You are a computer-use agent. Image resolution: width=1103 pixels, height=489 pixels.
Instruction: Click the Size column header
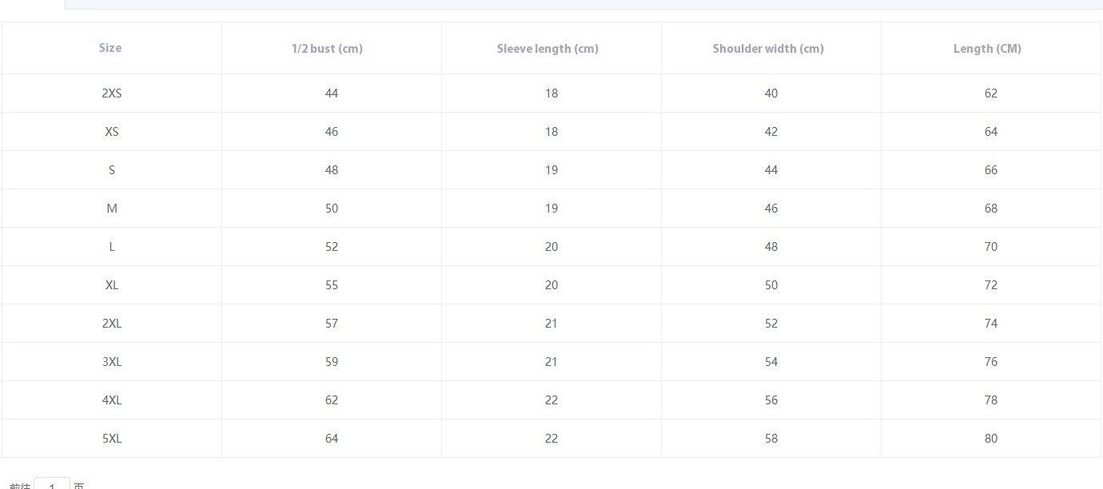(110, 48)
